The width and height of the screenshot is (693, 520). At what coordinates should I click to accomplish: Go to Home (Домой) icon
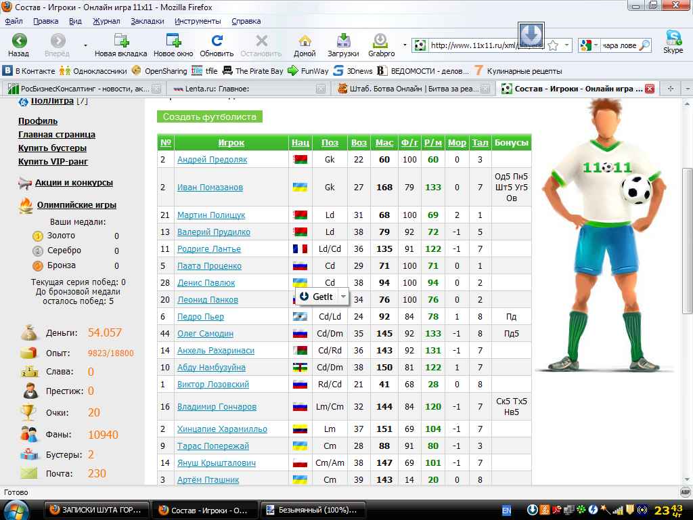305,41
